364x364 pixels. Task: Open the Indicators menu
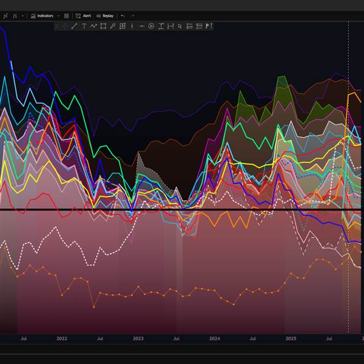tap(44, 16)
